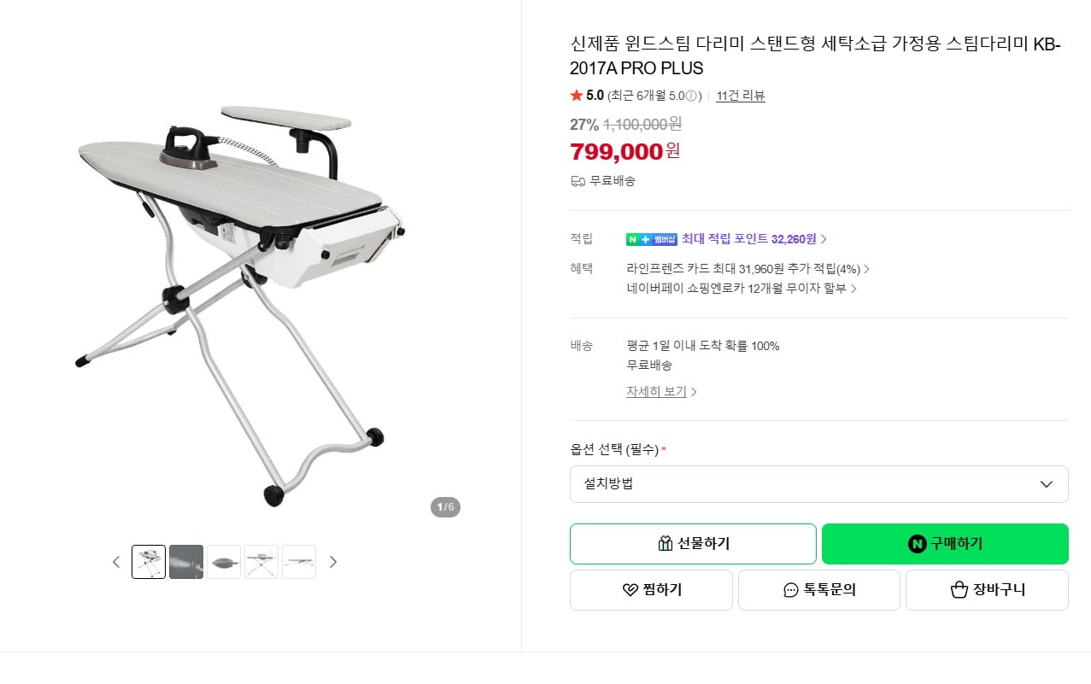The width and height of the screenshot is (1091, 684).
Task: Open the 설치방법 option dropdown
Action: 818,484
